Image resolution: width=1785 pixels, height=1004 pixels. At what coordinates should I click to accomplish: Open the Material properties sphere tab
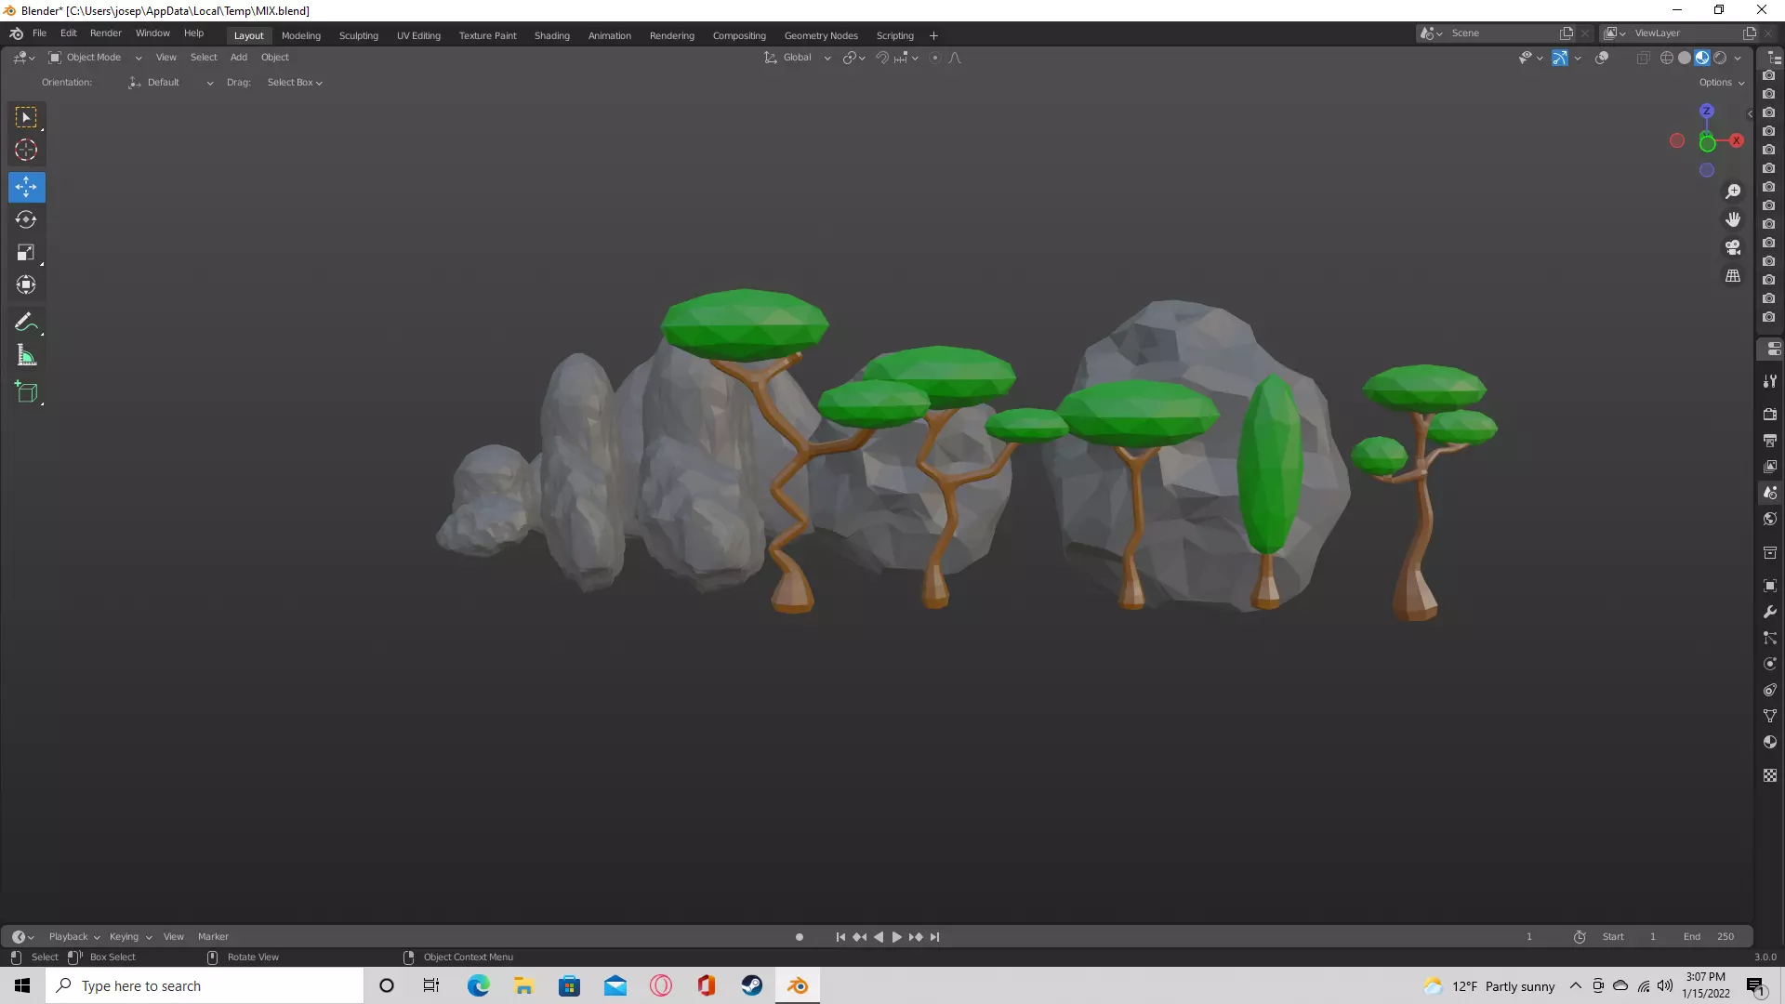(x=1770, y=742)
